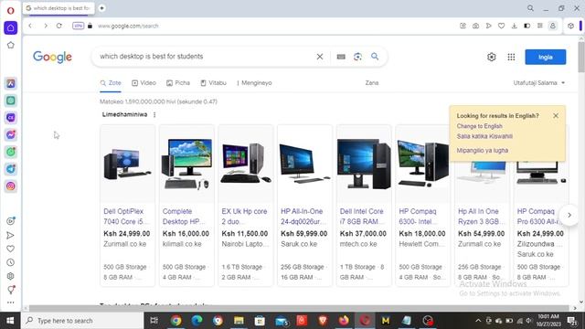Open Easy Setup menu icon
Screen dimensions: 585x329
pos(540,26)
